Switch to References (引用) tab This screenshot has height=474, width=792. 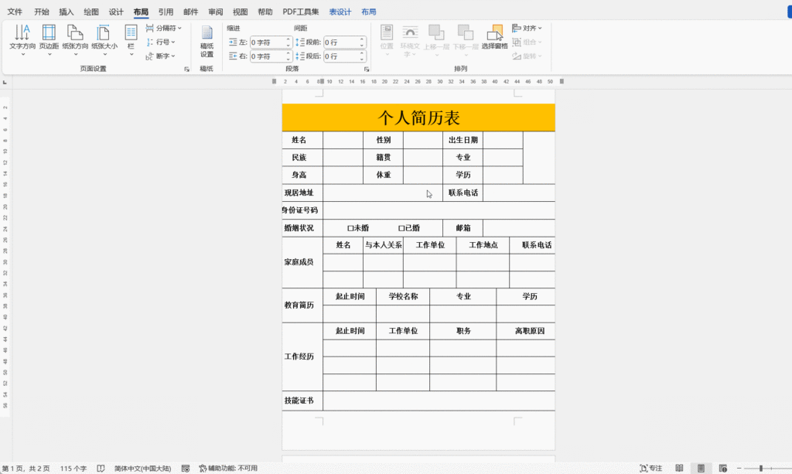[x=166, y=12]
